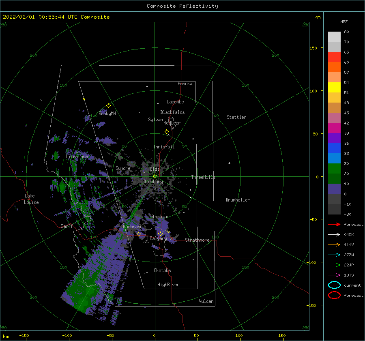
Task: Click the Okotoks town label
Action: (162, 270)
